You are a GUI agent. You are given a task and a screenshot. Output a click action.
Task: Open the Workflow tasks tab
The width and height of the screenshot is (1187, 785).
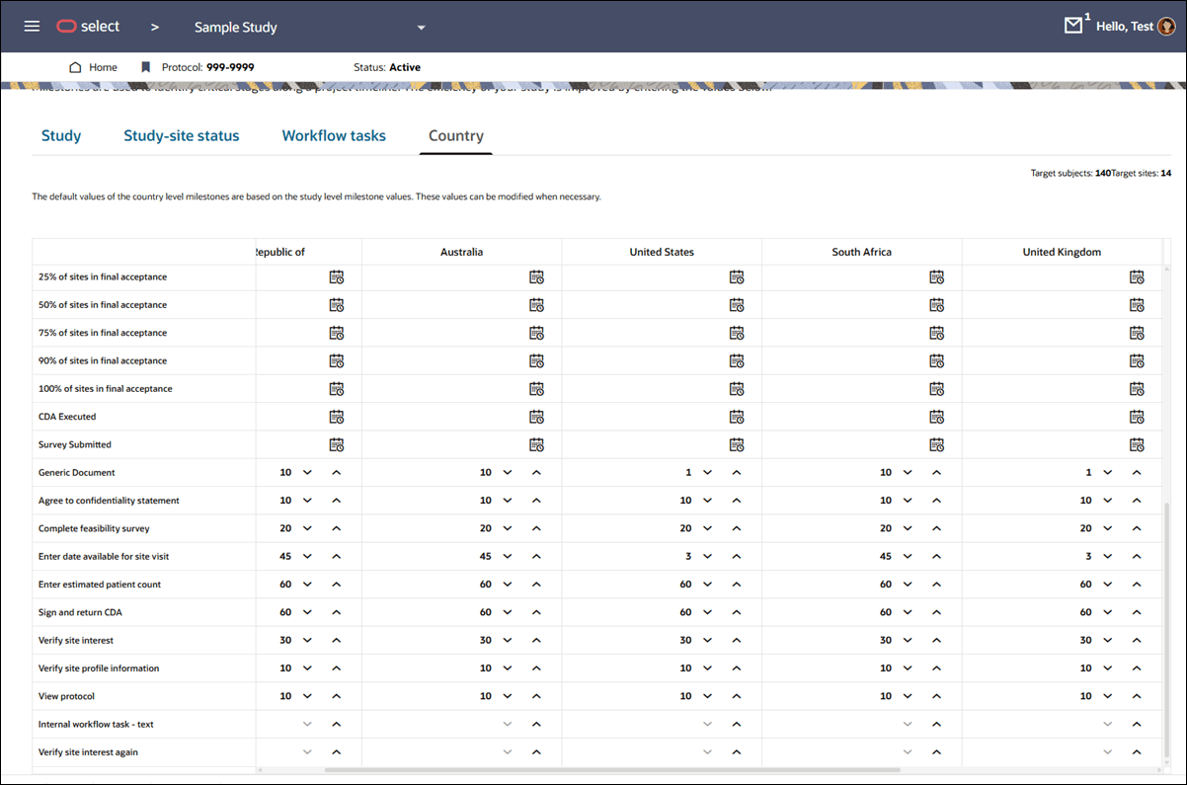click(x=334, y=135)
